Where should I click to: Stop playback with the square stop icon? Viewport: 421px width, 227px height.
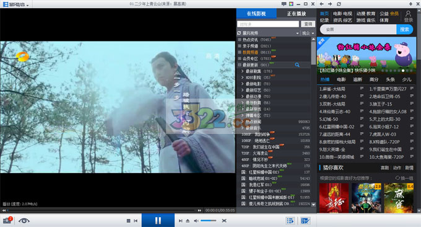[x=128, y=221]
